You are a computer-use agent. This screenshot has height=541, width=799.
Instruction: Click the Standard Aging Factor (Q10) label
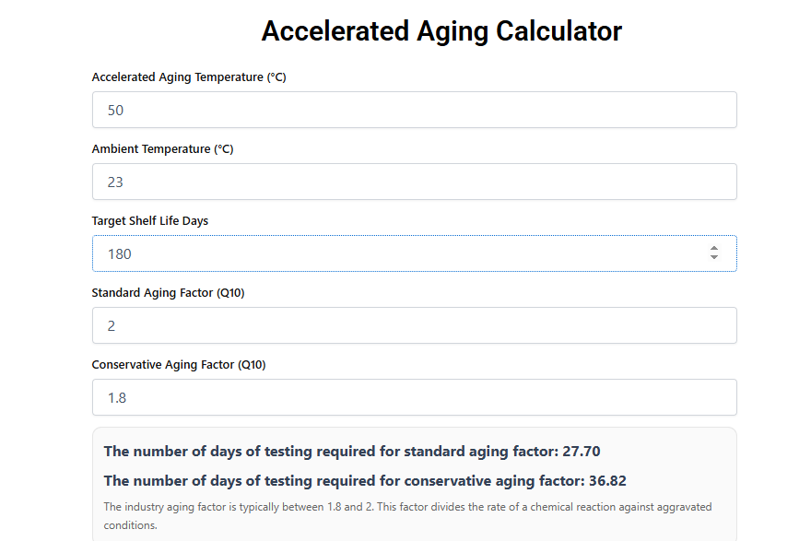(x=168, y=293)
